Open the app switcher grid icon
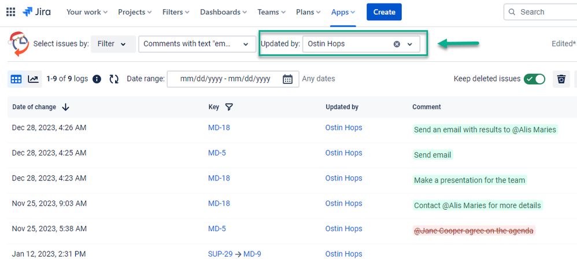The image size is (577, 263). point(10,12)
